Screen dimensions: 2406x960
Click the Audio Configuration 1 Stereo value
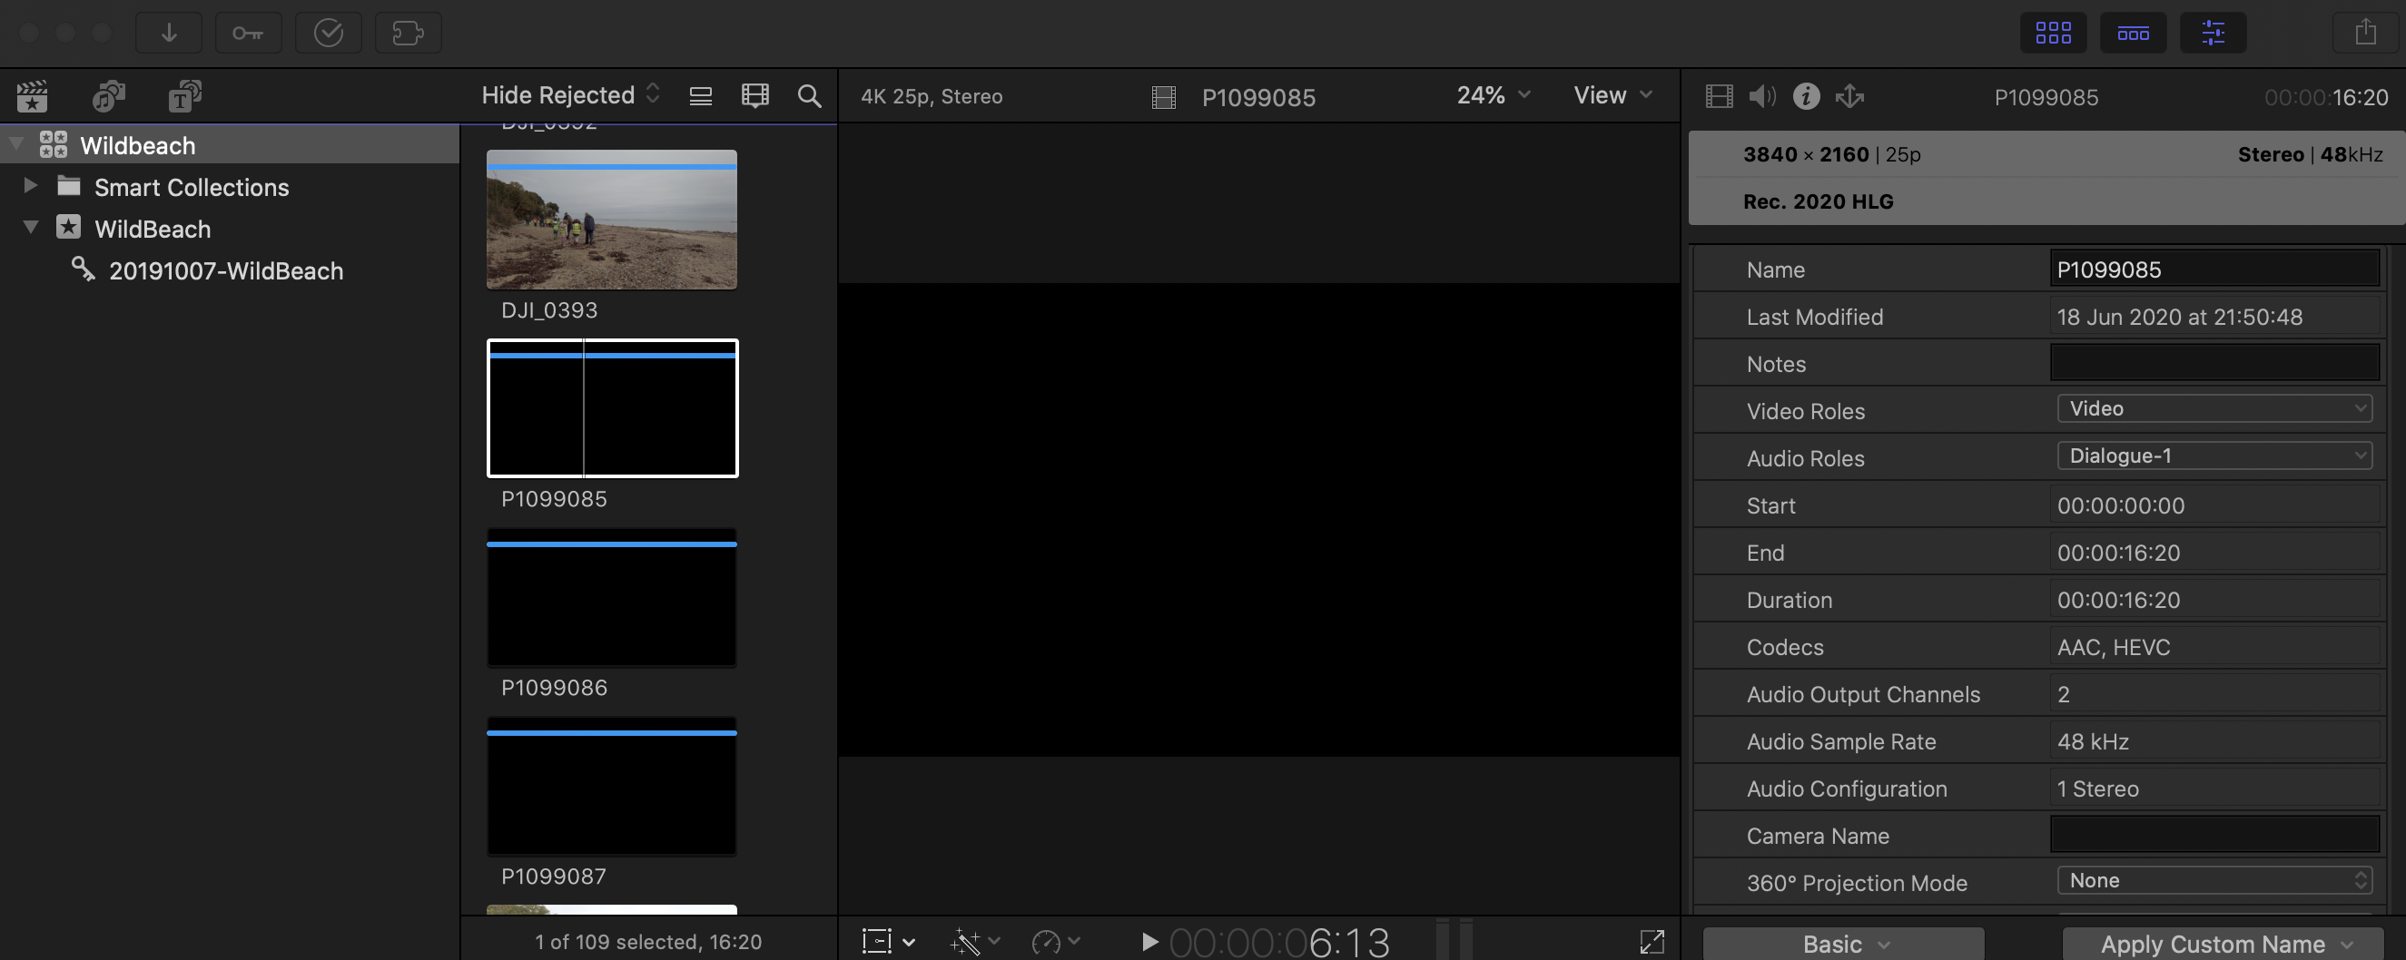pyautogui.click(x=2096, y=789)
